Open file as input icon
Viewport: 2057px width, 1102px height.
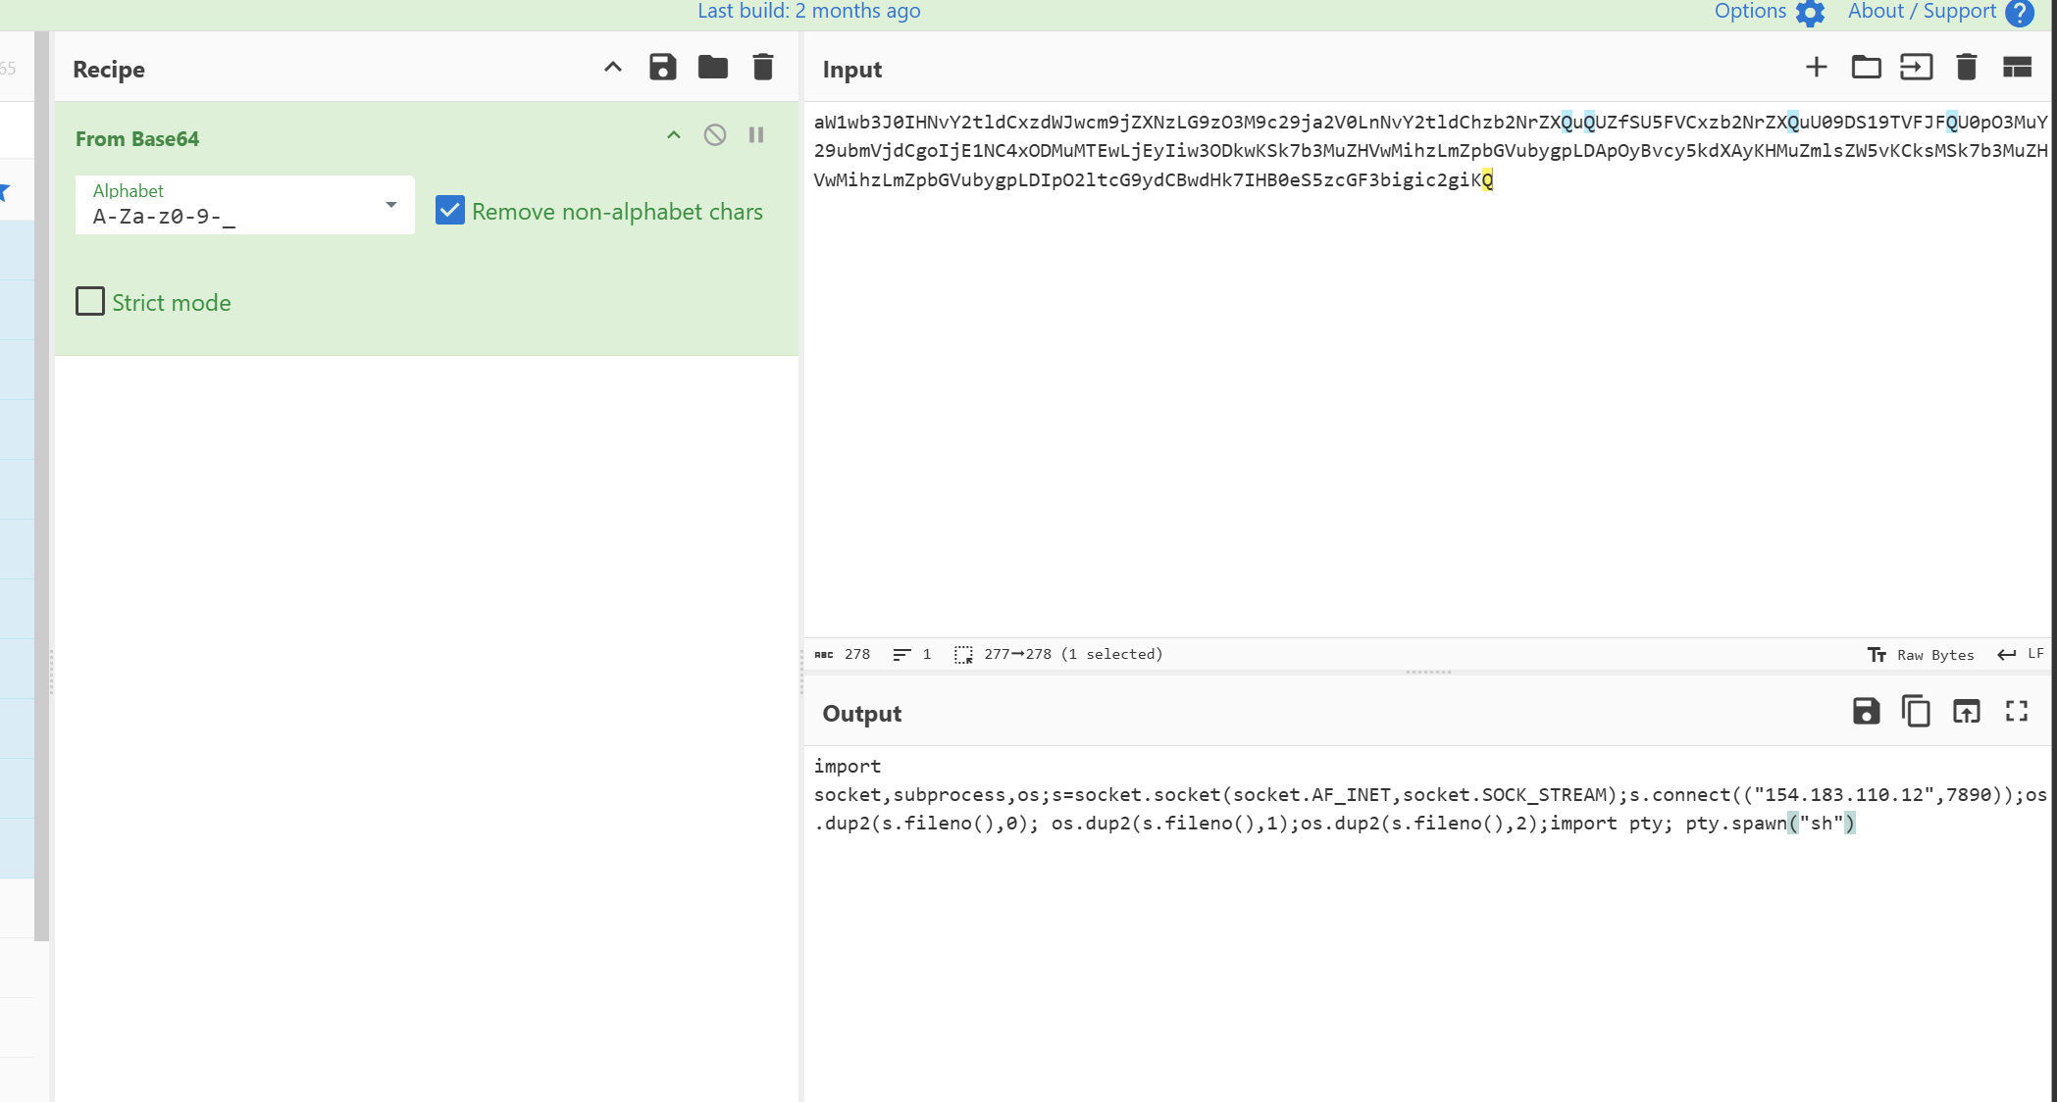[1916, 68]
